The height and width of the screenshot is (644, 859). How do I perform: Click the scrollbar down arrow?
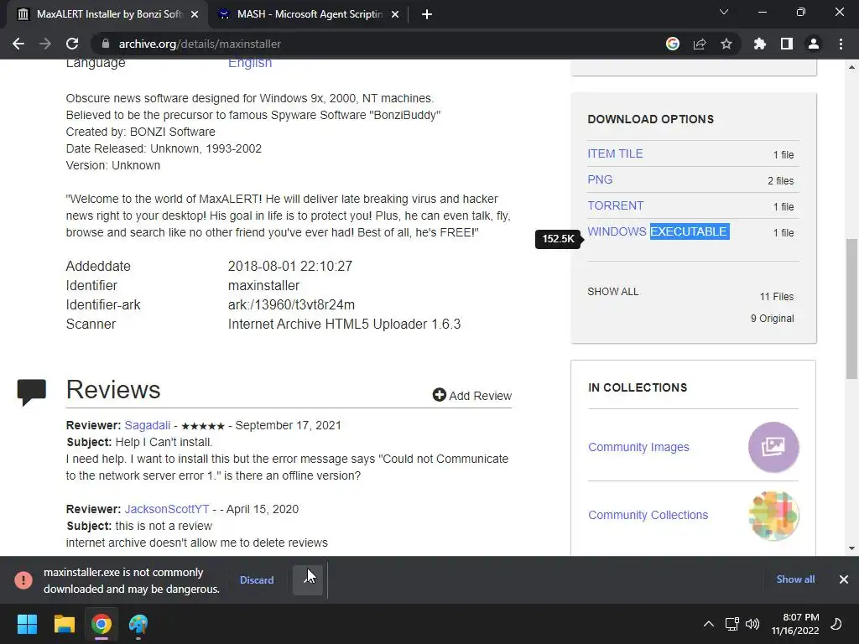[x=851, y=548]
